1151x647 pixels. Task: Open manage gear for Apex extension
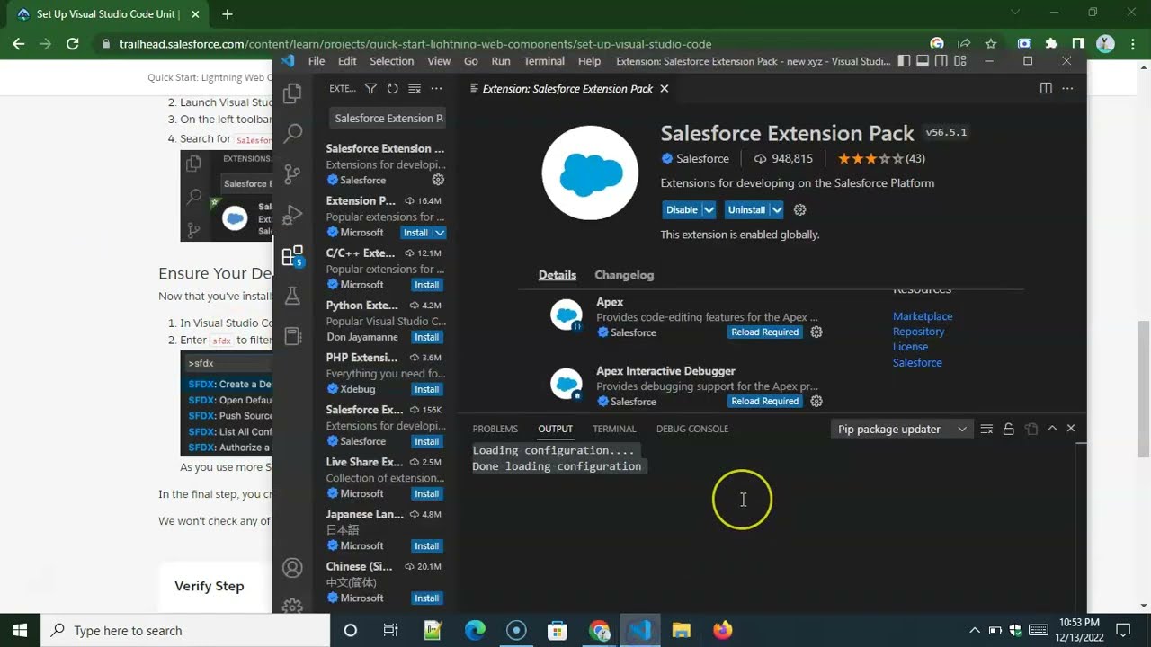click(816, 332)
